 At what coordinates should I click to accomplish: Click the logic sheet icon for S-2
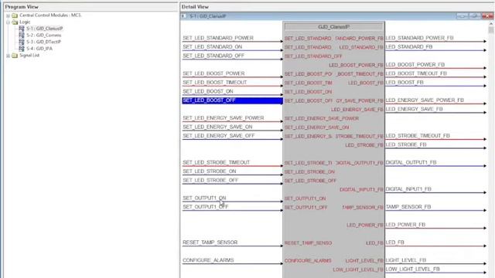tap(22, 35)
